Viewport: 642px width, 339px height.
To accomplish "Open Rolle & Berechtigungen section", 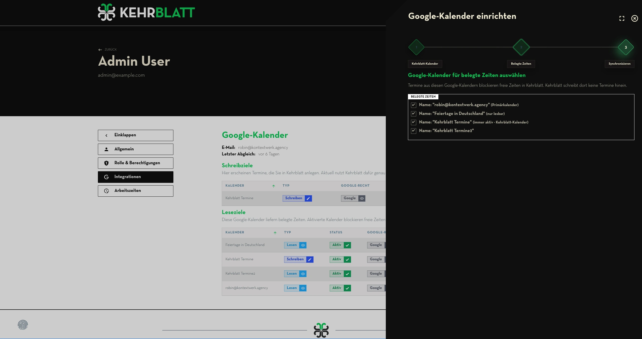I will click(136, 163).
